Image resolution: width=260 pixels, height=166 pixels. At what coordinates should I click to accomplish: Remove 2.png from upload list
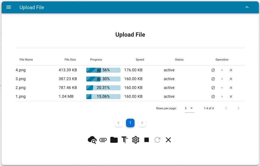[231, 88]
